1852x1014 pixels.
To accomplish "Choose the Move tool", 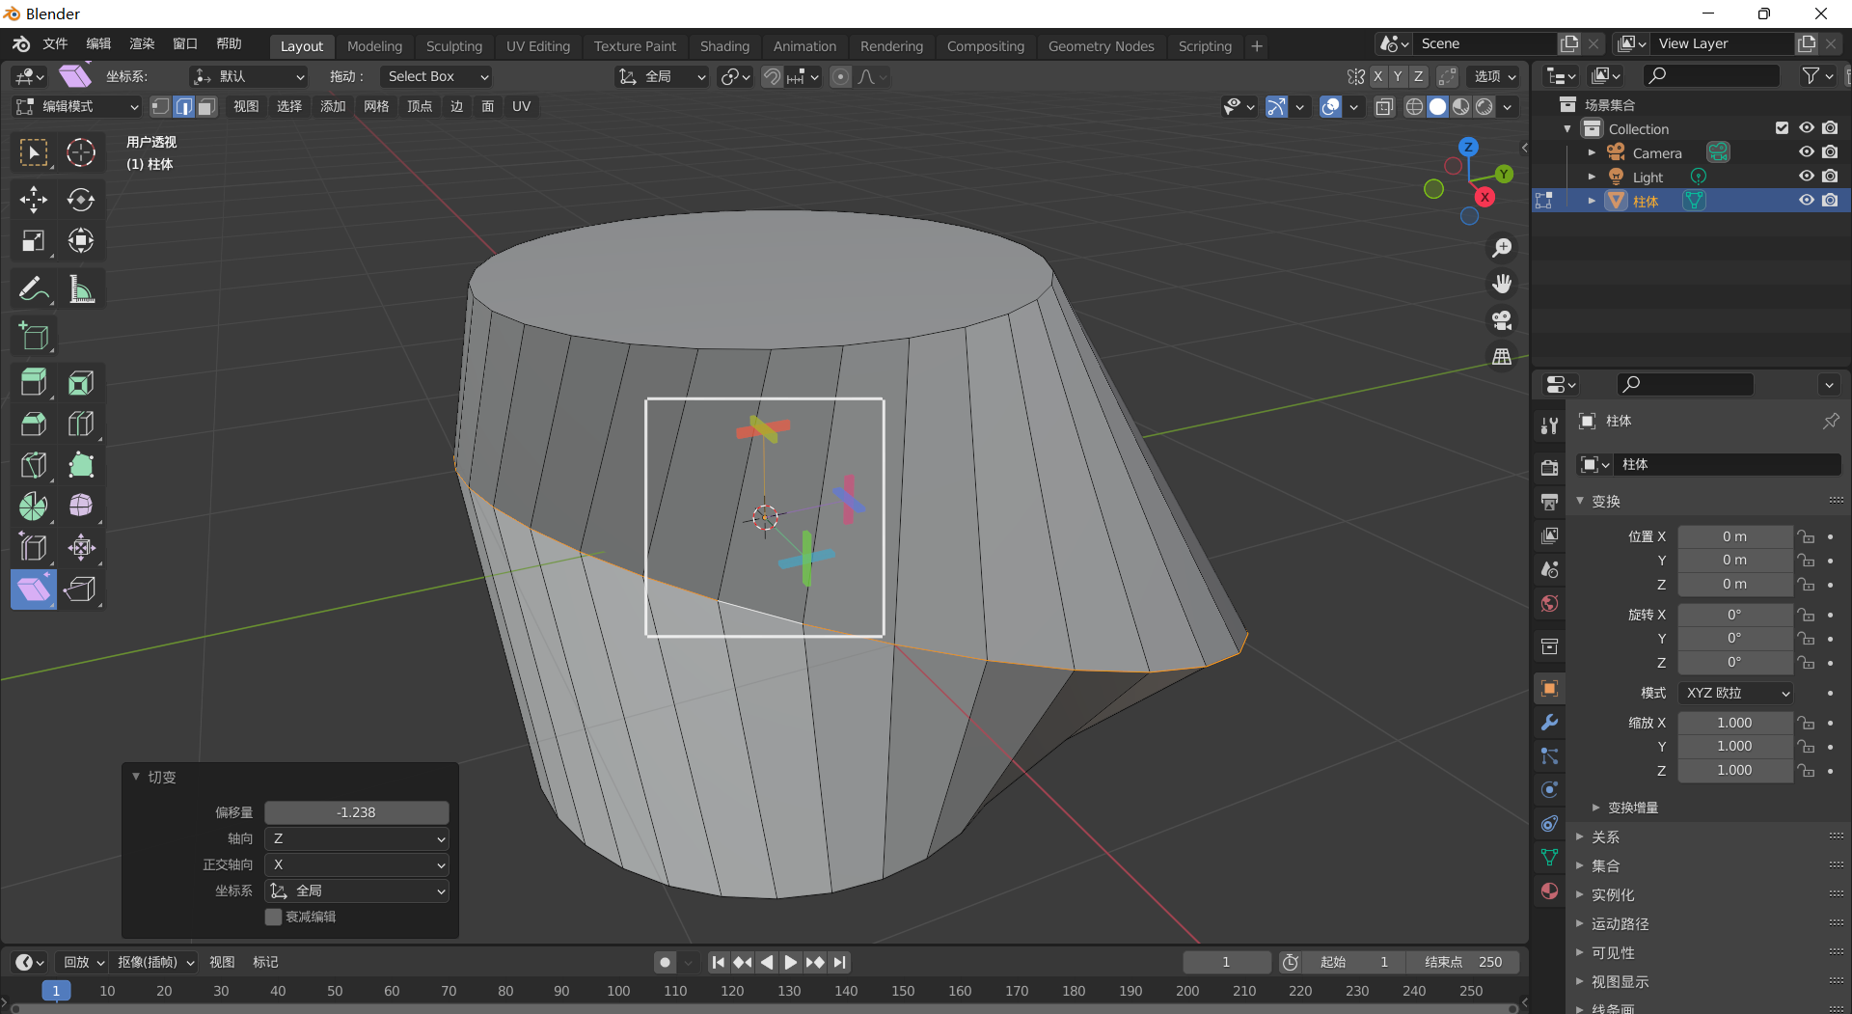I will point(34,200).
